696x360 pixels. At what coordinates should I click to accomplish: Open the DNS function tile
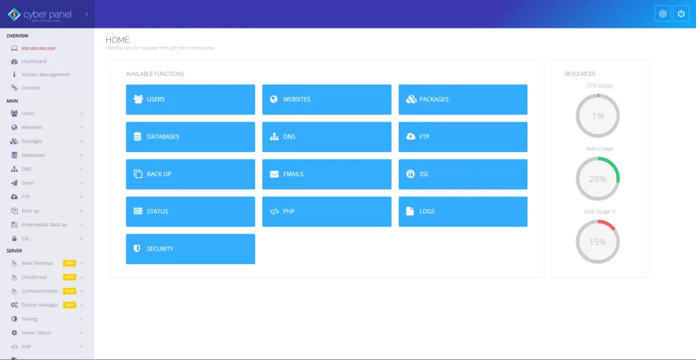tap(327, 137)
